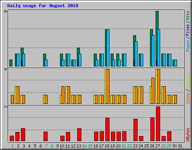The image size is (192, 150).
Task: Click the bottom chart's y-axis value 2
Action: click(x=6, y=106)
